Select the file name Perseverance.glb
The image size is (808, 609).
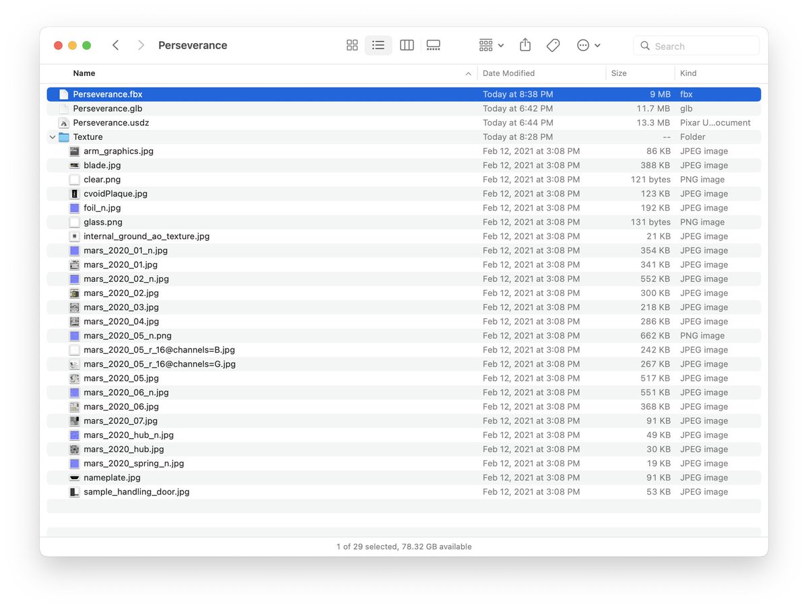coord(108,108)
